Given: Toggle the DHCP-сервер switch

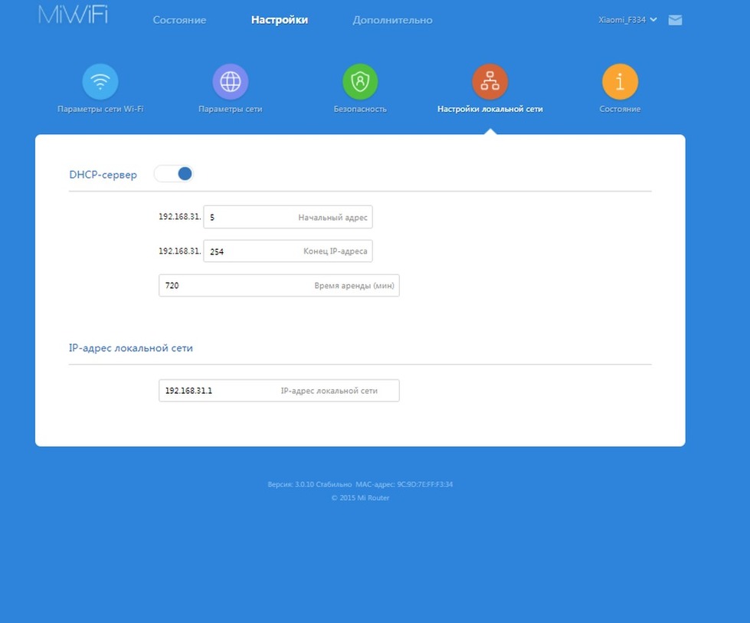Looking at the screenshot, I should 174,174.
